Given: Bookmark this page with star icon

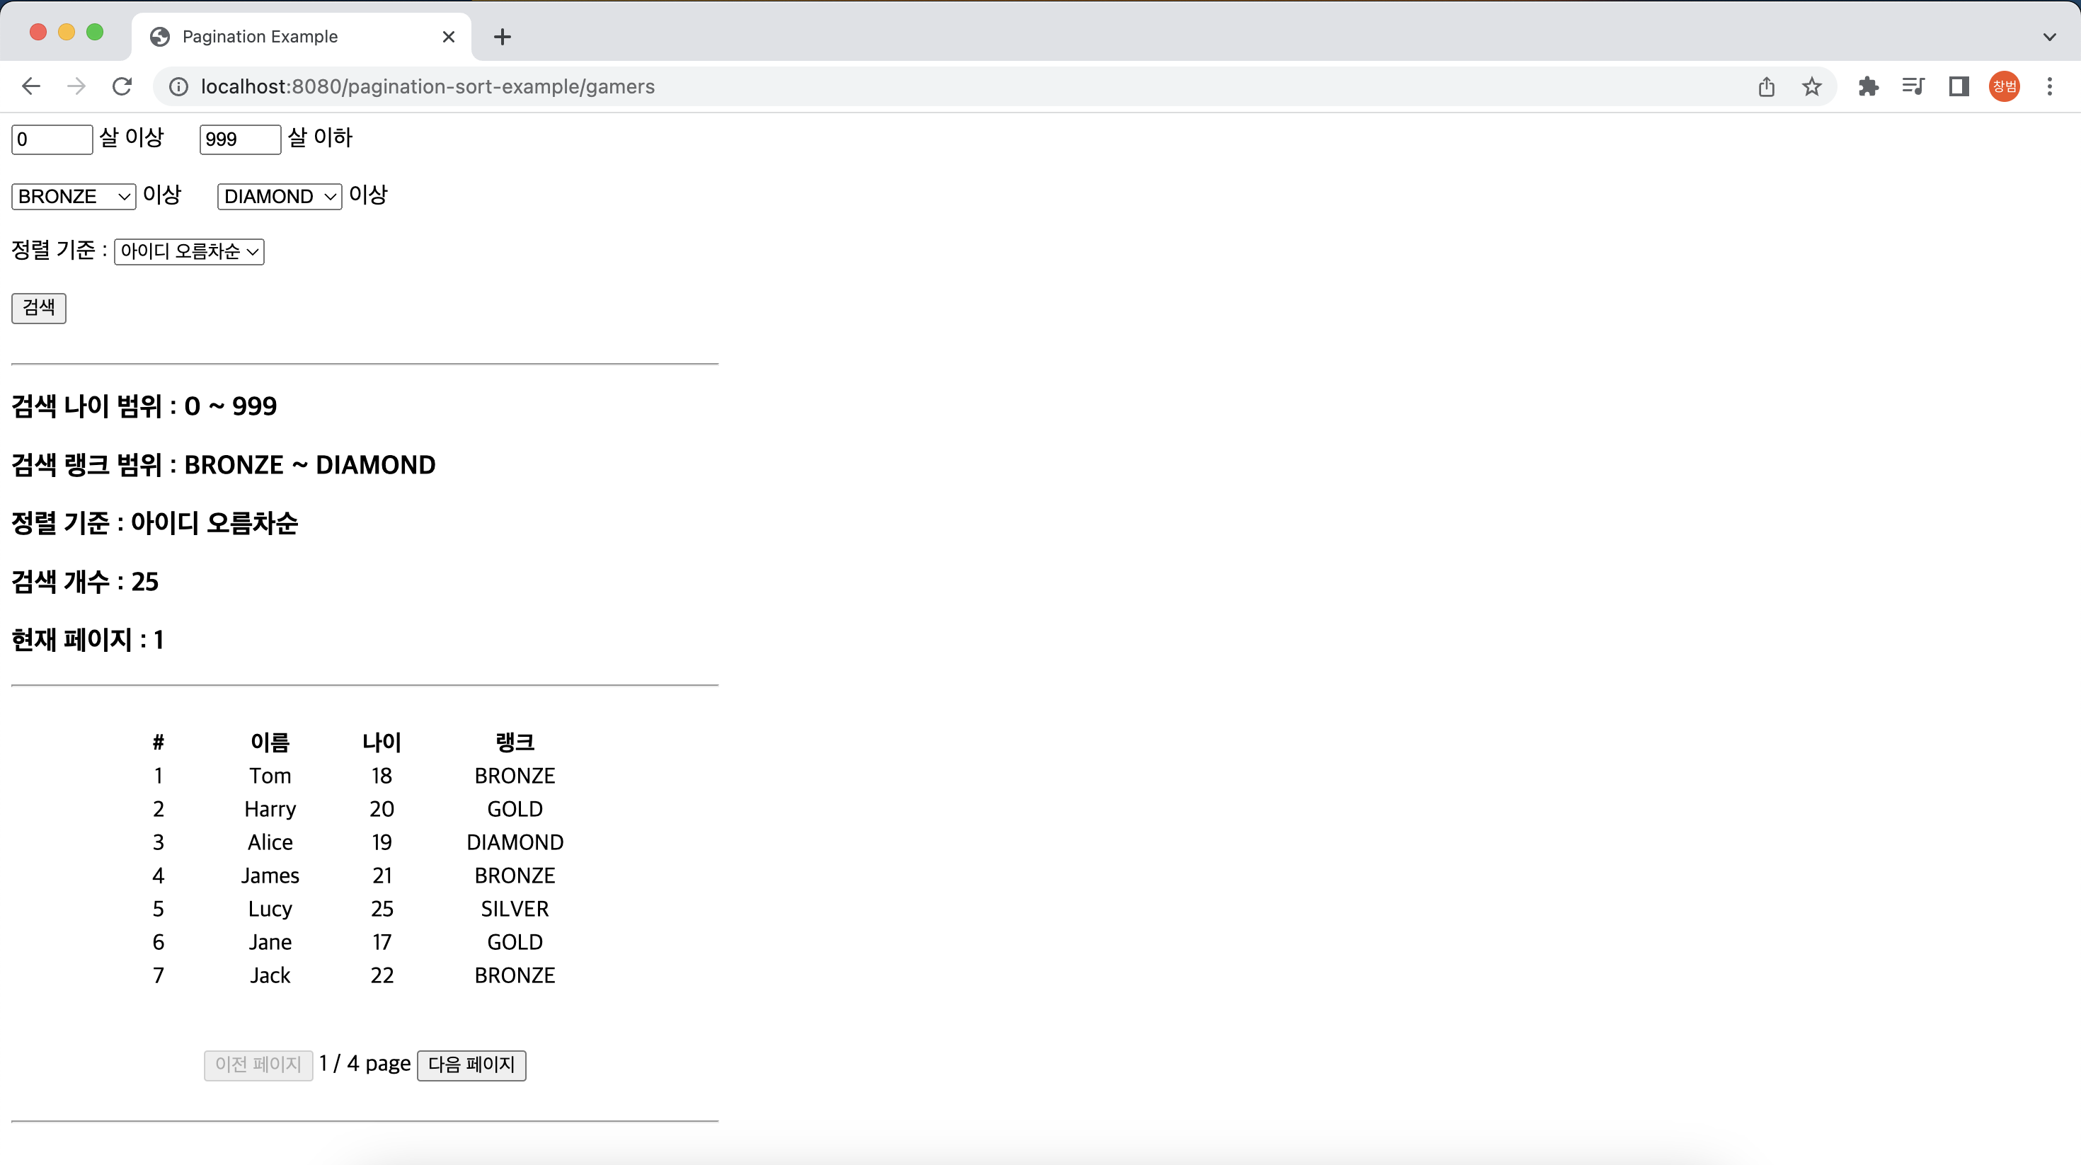Looking at the screenshot, I should (1811, 86).
